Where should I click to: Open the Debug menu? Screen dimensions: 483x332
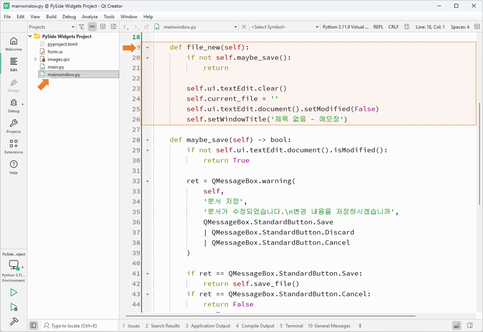69,17
